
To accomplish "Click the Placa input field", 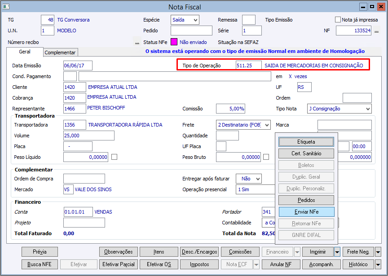I will 78,146.
